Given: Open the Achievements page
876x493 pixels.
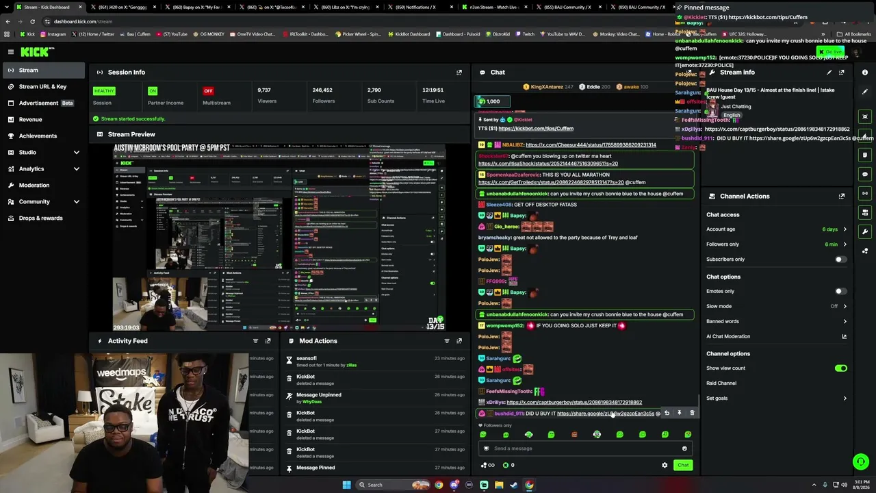Looking at the screenshot, I should 42,136.
